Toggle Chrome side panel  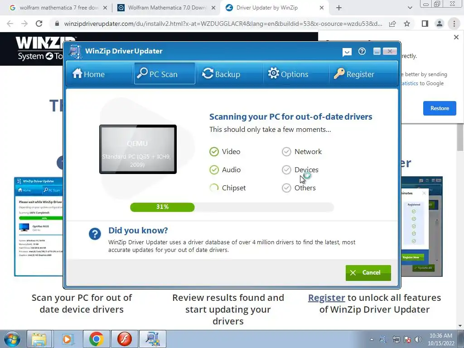(425, 24)
